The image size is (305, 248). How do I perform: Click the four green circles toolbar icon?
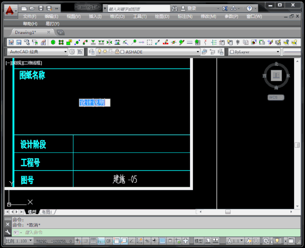click(x=61, y=42)
